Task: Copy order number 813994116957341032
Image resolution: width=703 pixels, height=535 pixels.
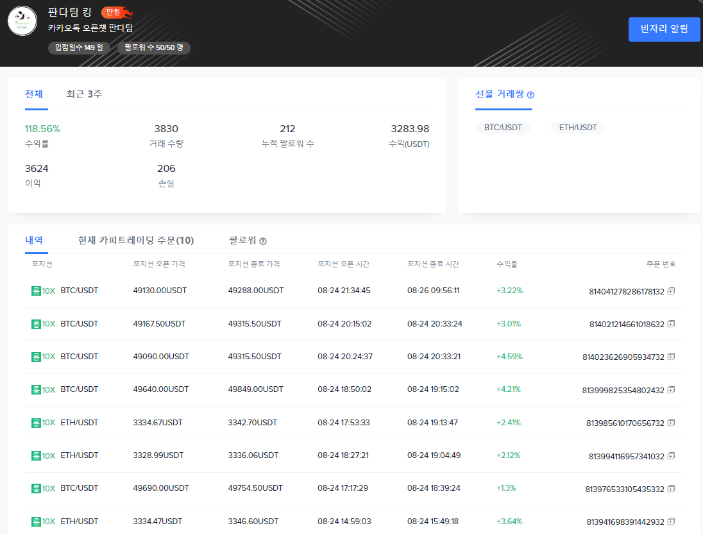Action: coord(671,455)
